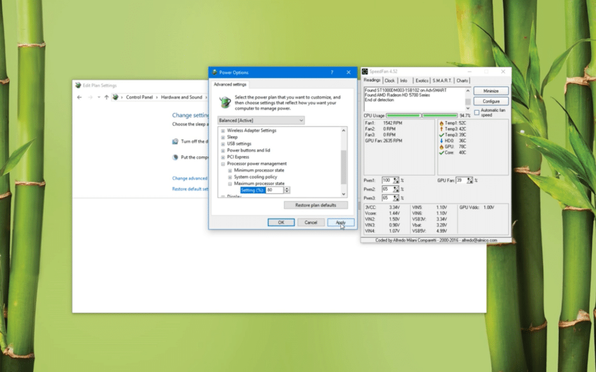Click the Pwm1 percentage spinner arrows
The image size is (596, 372).
click(396, 180)
